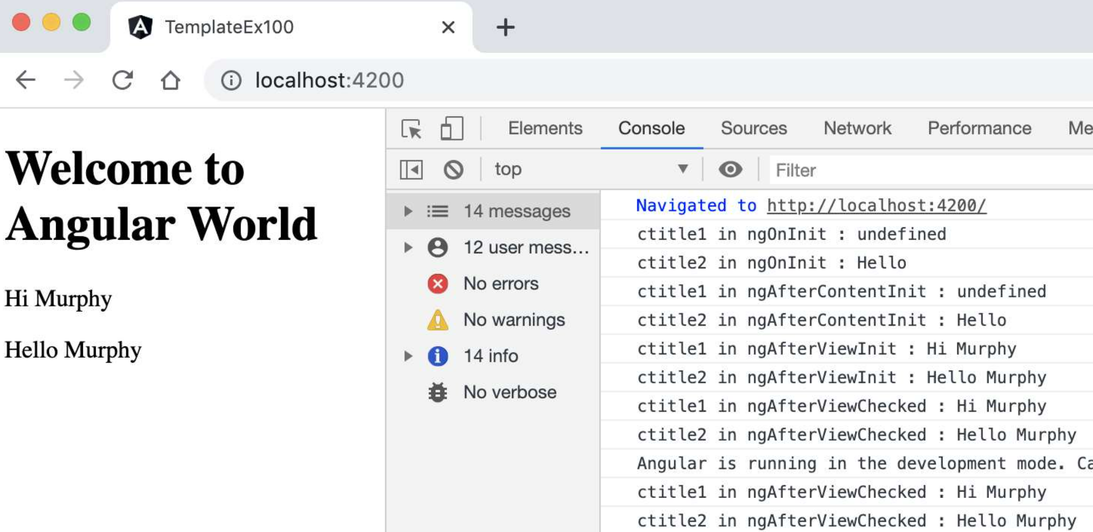1093x532 pixels.
Task: Go to the home page icon
Action: tap(170, 80)
